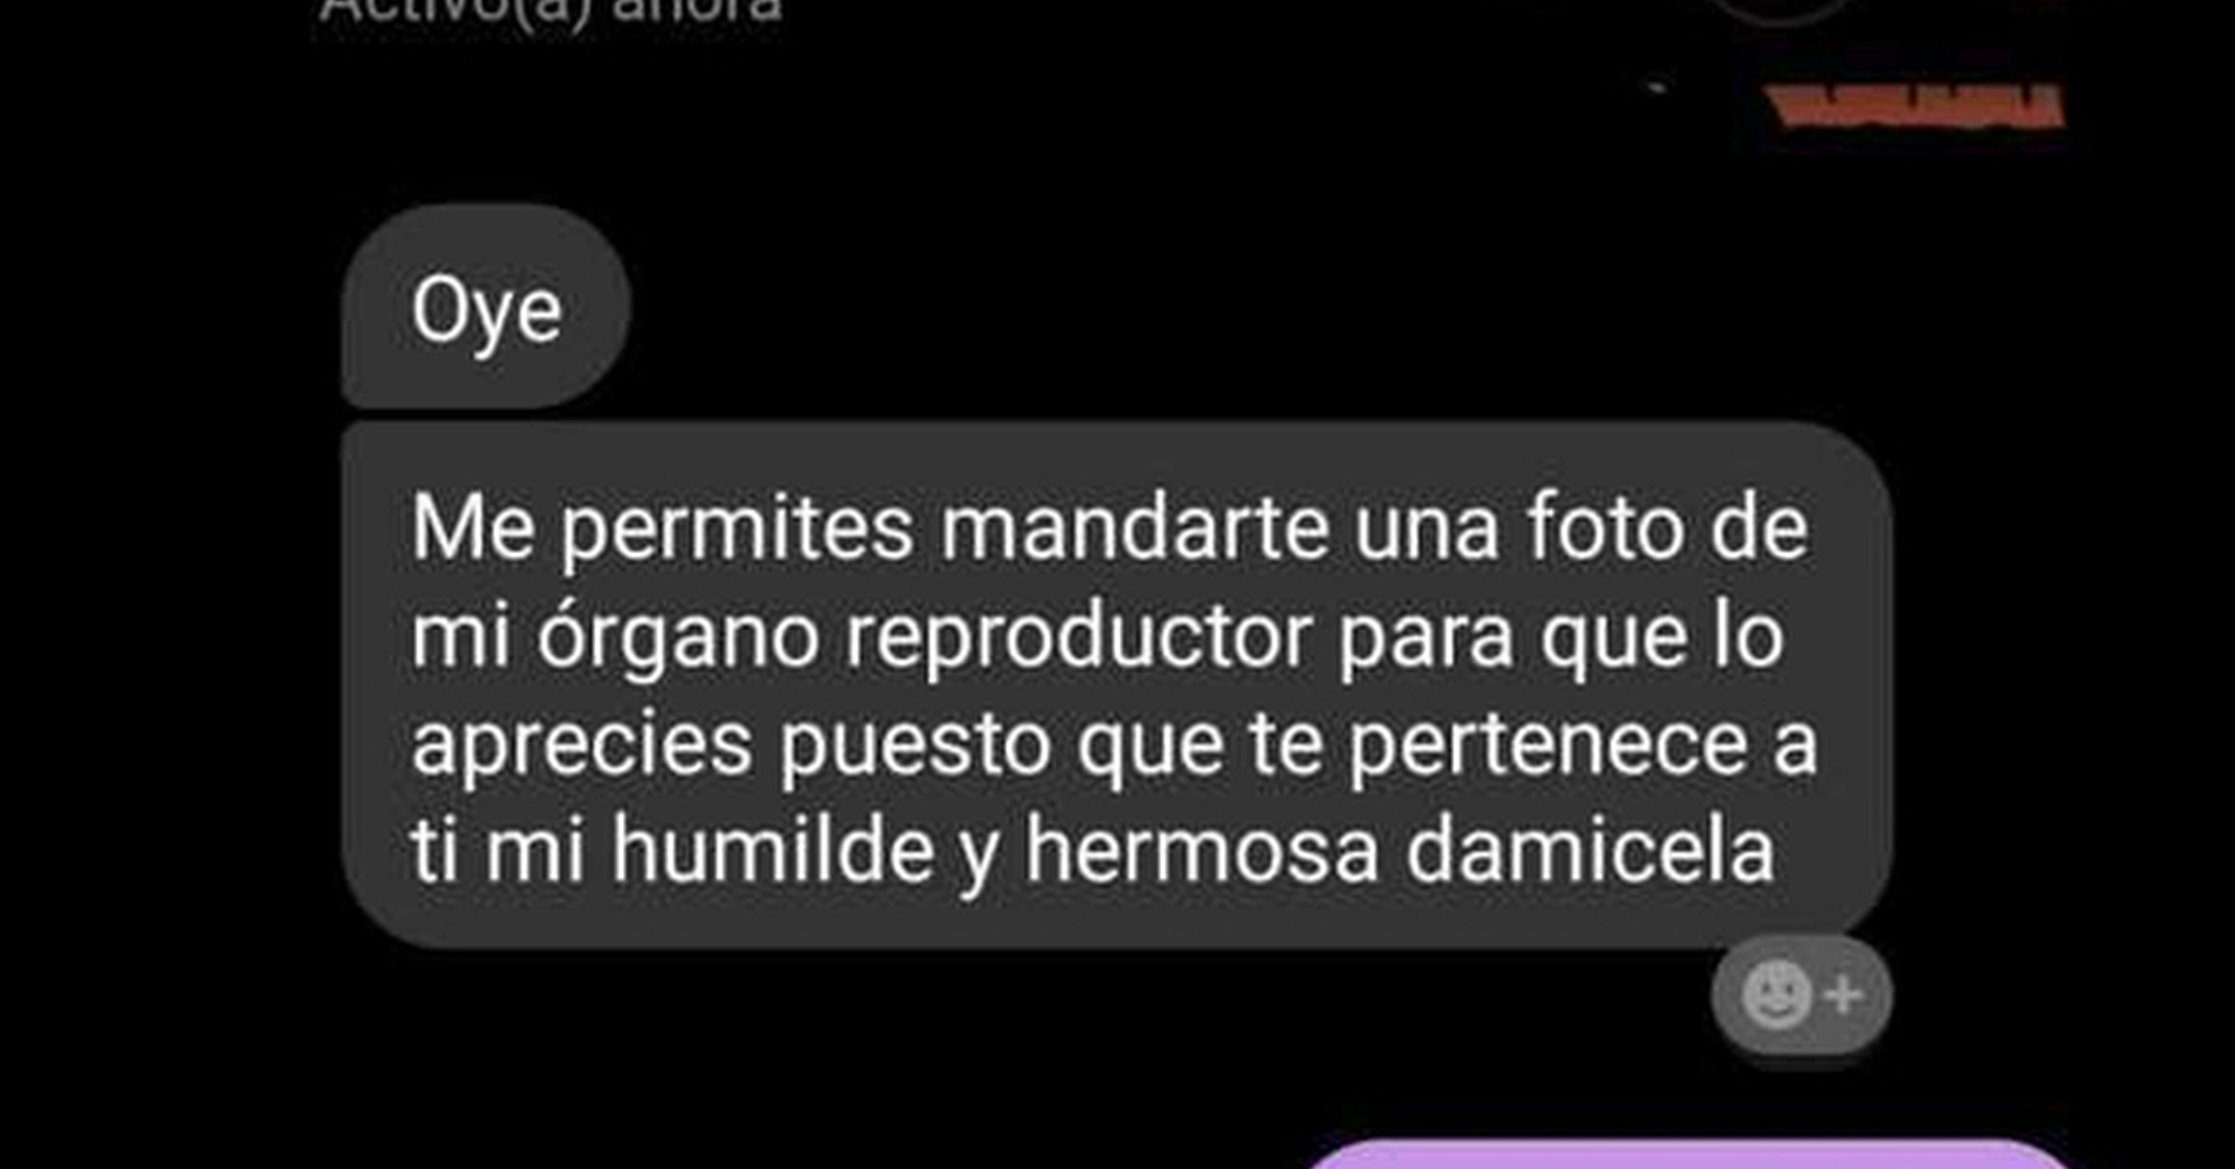Click the red scribbled-out name
The height and width of the screenshot is (1169, 2235).
click(1916, 106)
